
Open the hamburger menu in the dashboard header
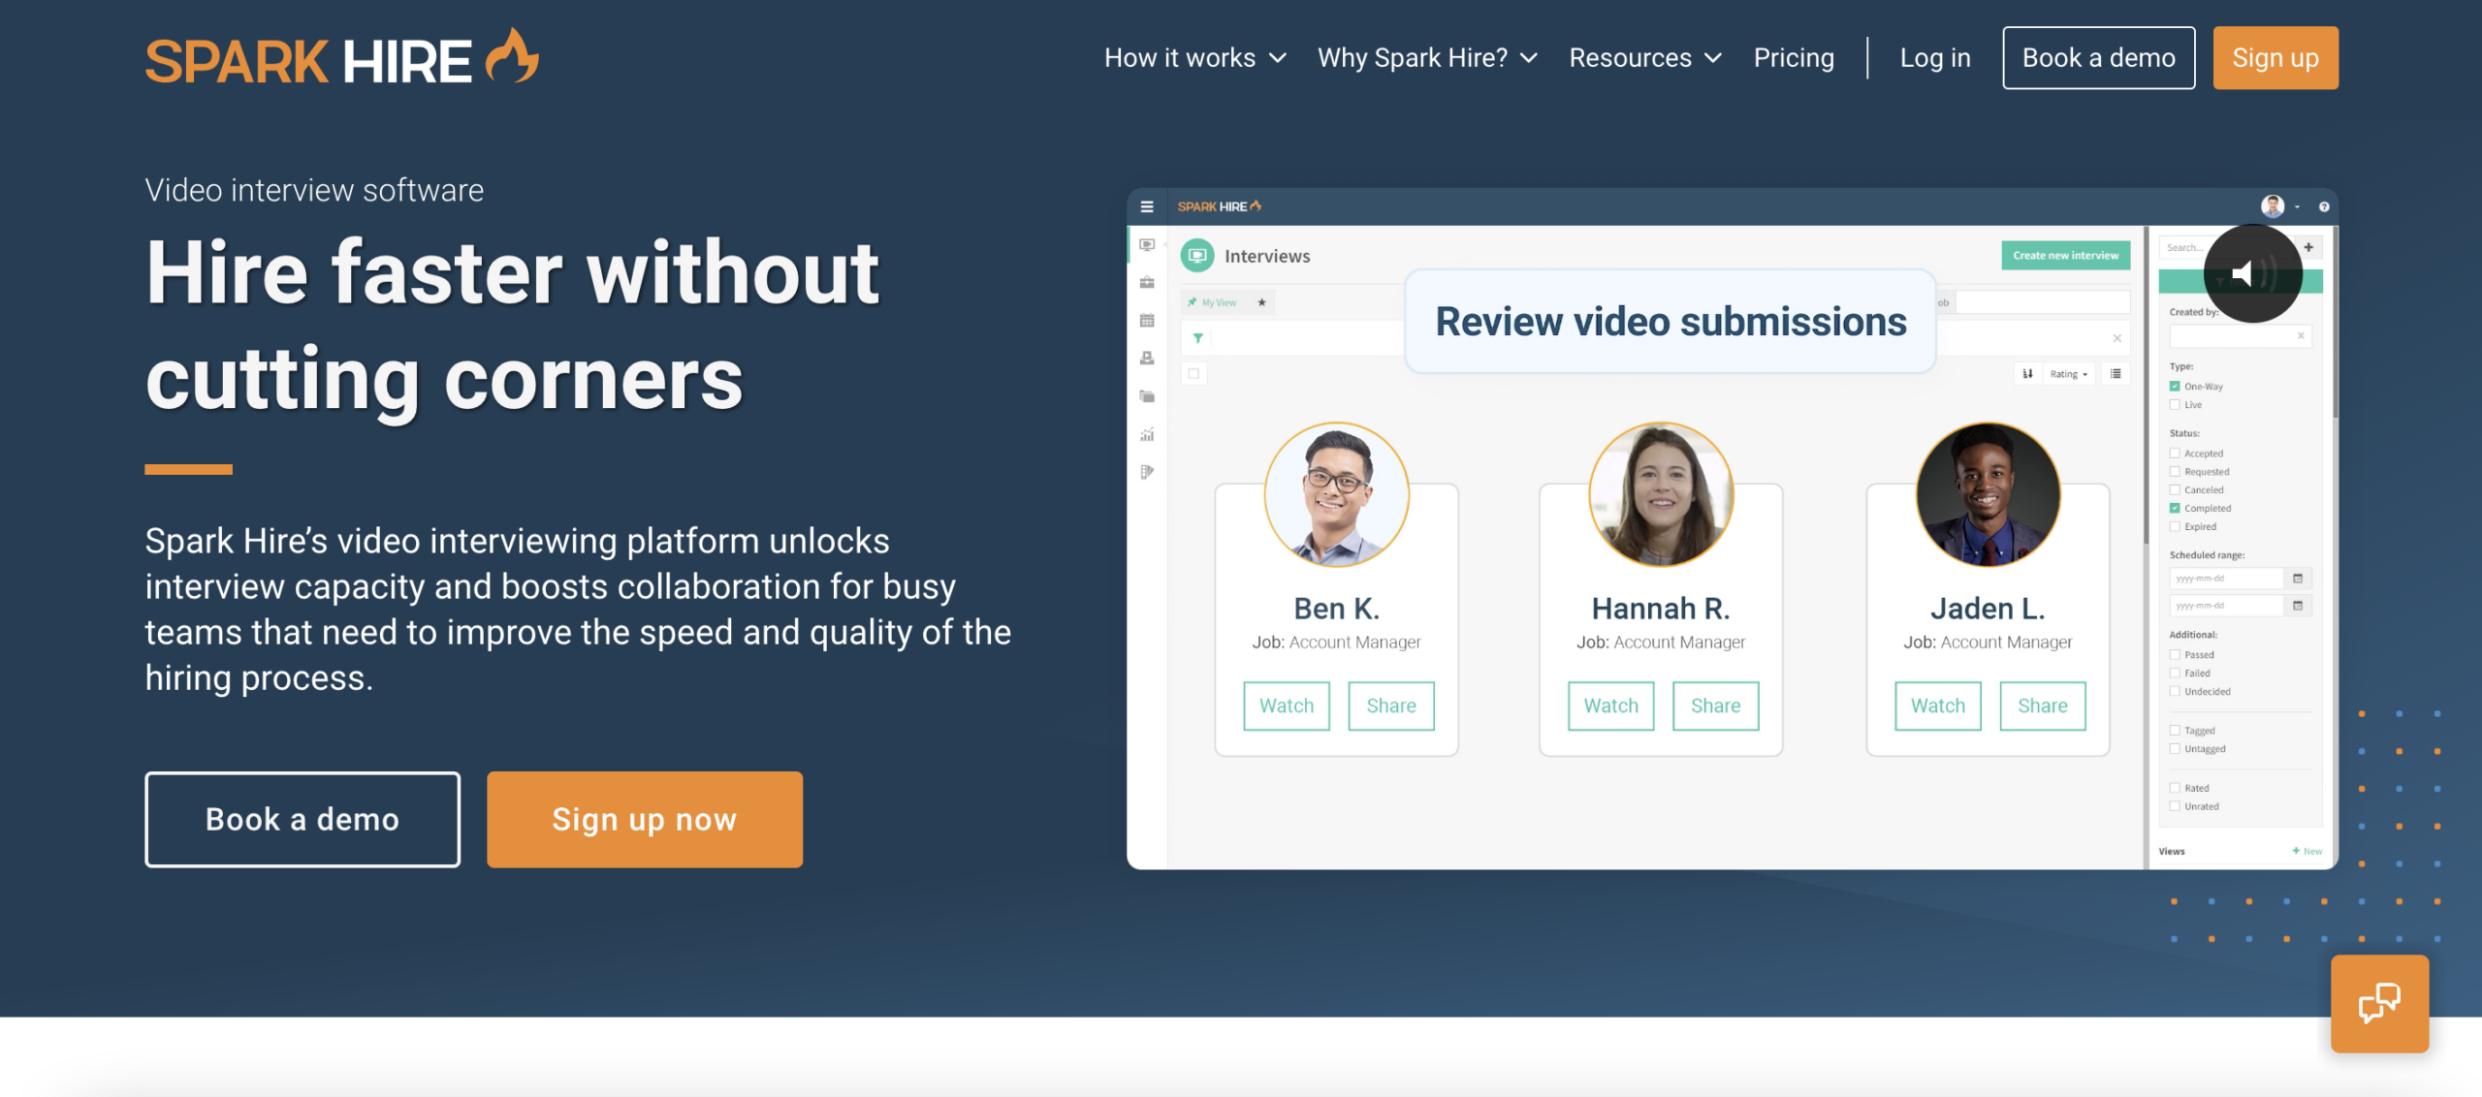[1147, 205]
